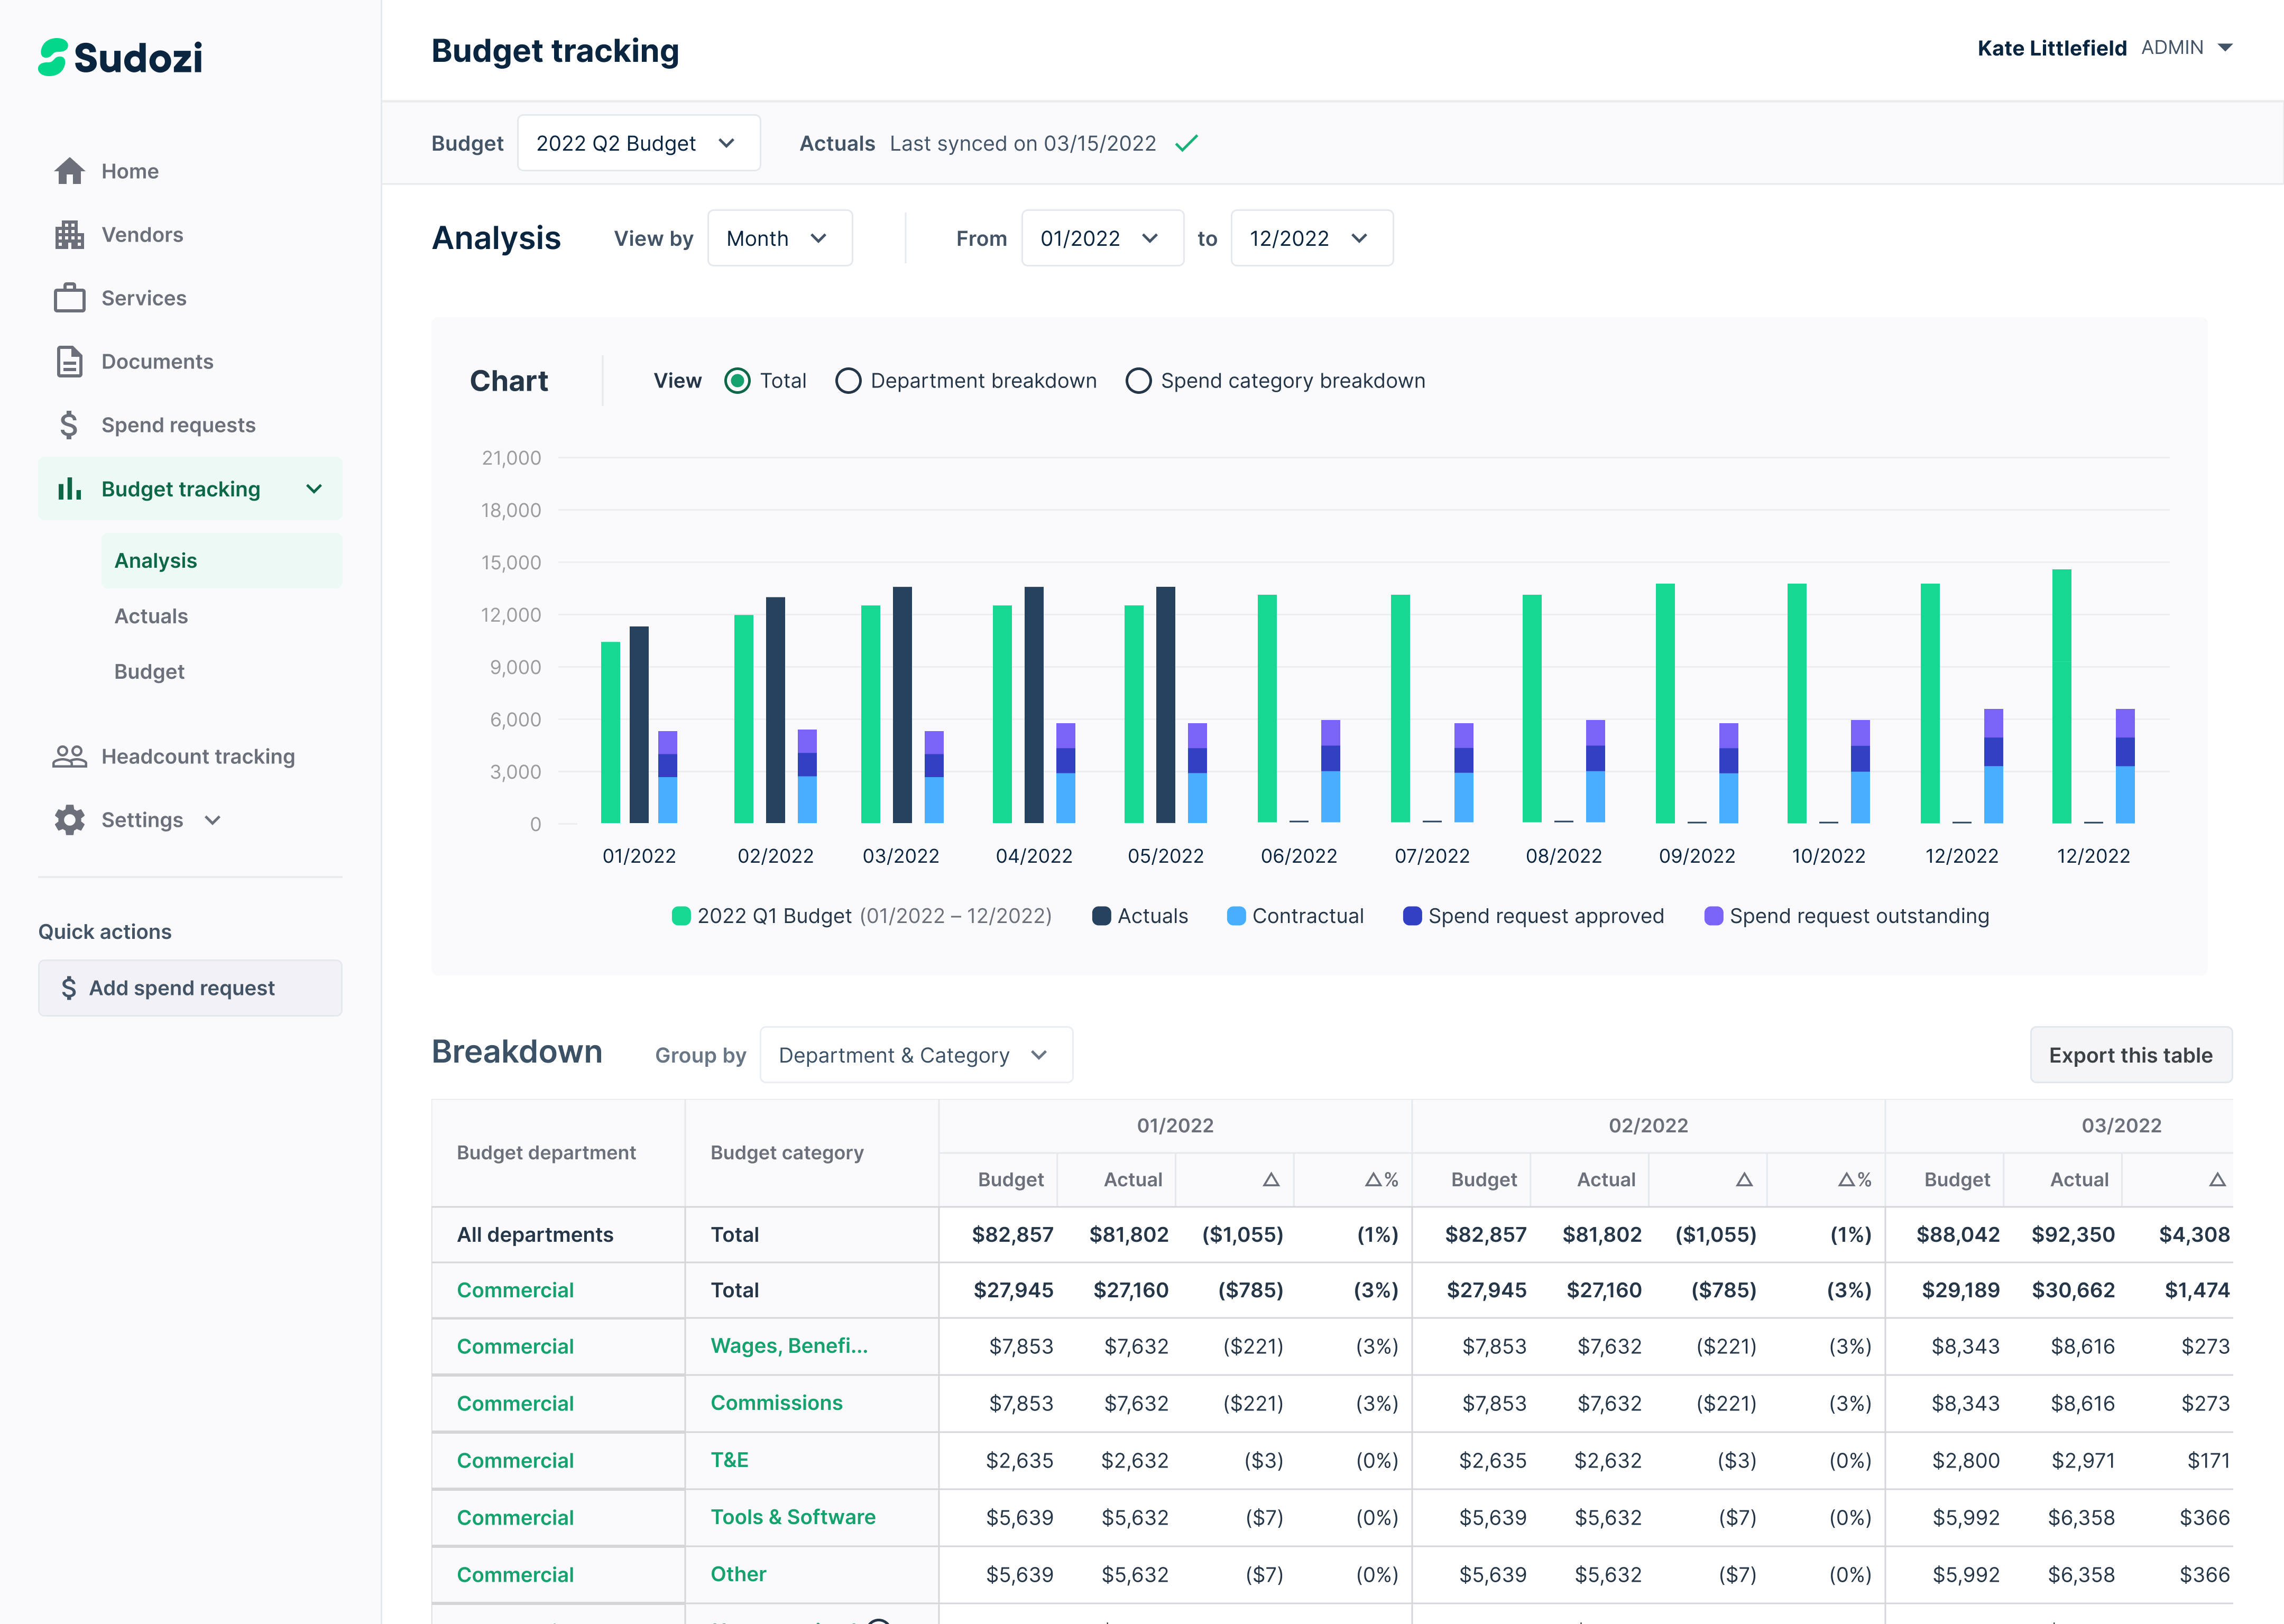Open the Group by Department & Category dropdown
Image resolution: width=2284 pixels, height=1624 pixels.
pos(916,1055)
